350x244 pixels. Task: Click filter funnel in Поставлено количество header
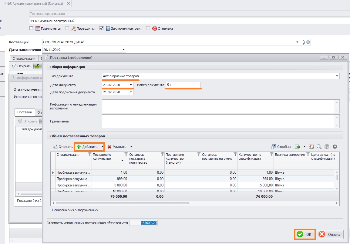pyautogui.click(x=126, y=154)
